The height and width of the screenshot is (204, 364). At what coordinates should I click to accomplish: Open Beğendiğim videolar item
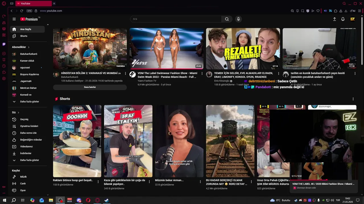click(x=27, y=140)
